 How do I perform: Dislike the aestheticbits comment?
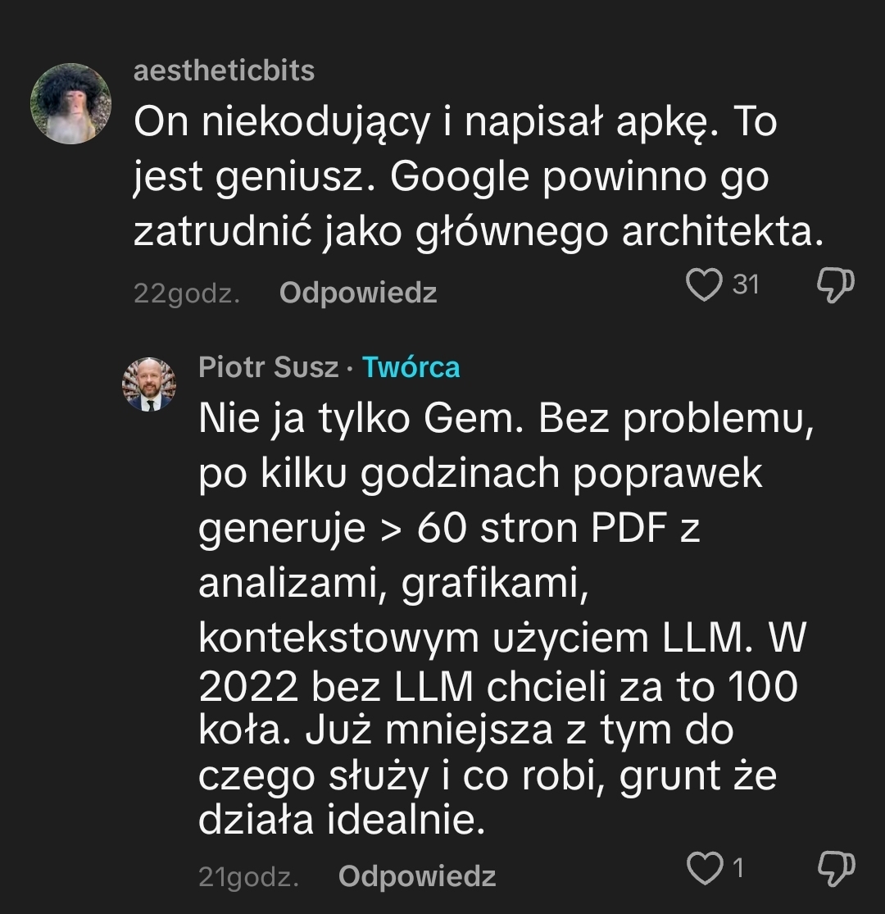(x=836, y=286)
